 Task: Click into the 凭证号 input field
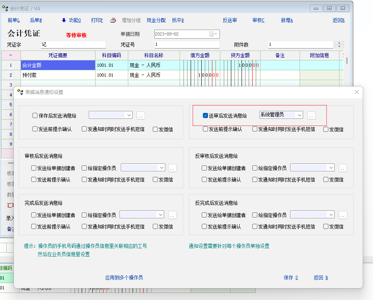pos(186,45)
